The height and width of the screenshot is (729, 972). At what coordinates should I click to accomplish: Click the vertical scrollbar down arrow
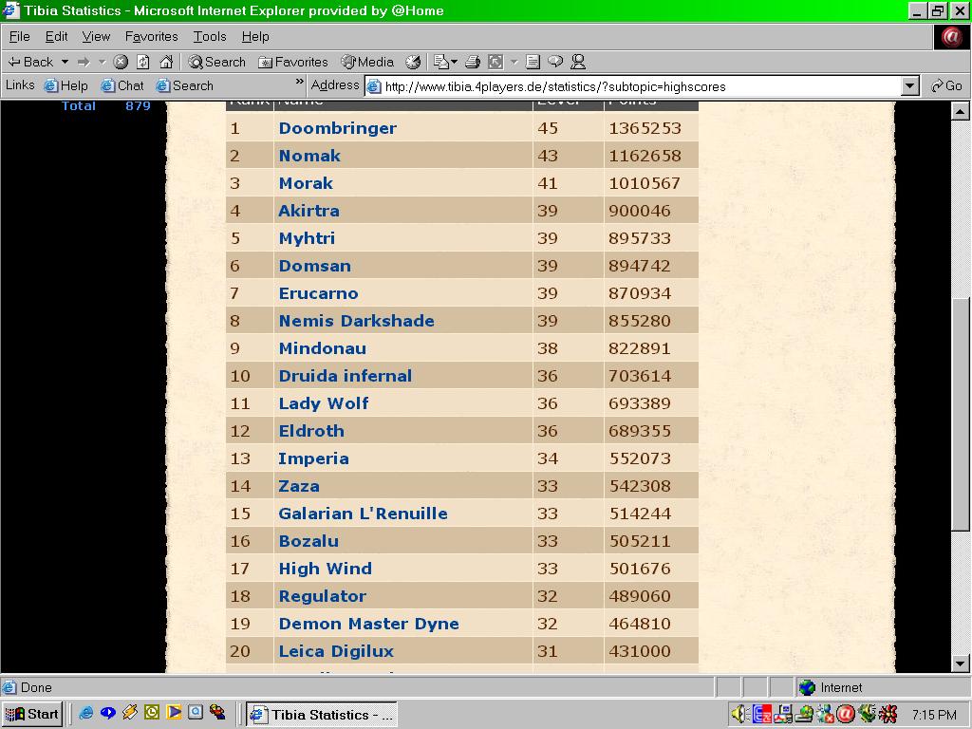pos(961,664)
